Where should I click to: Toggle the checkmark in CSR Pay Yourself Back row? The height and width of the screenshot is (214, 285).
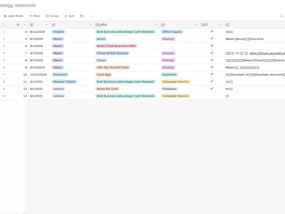212,67
